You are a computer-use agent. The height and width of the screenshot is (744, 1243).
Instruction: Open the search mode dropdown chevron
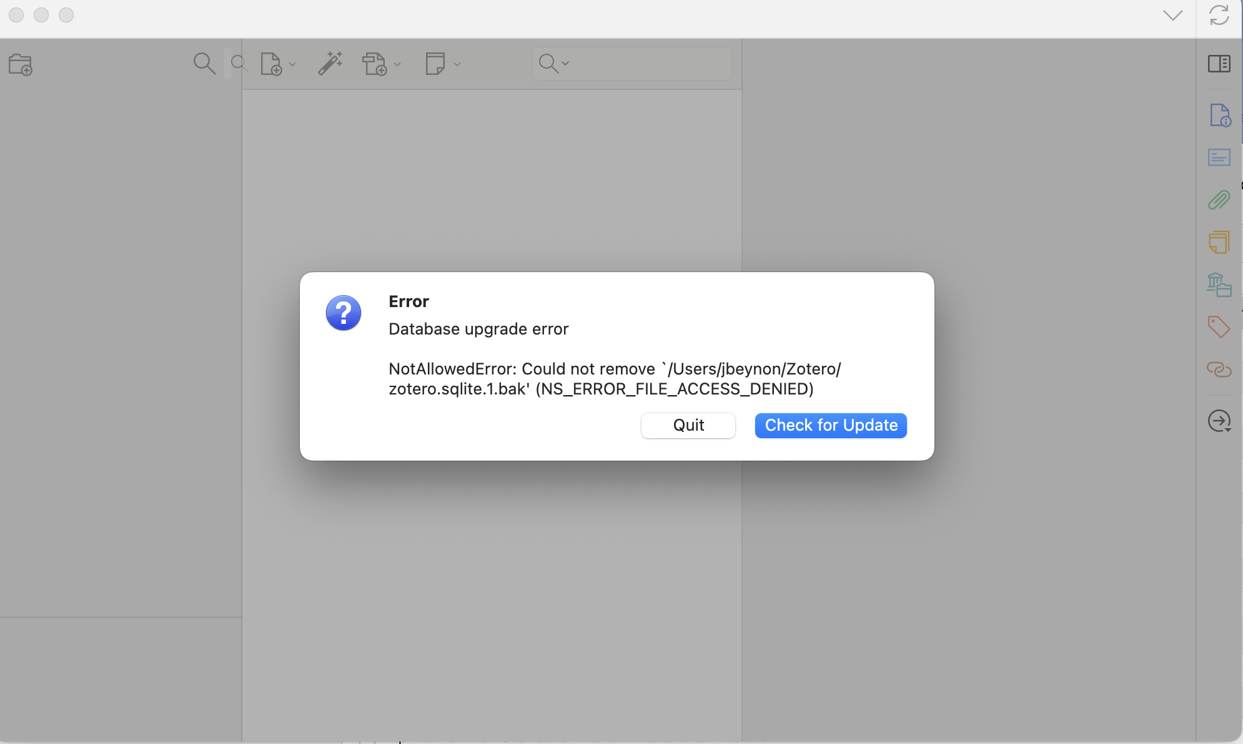pyautogui.click(x=565, y=64)
